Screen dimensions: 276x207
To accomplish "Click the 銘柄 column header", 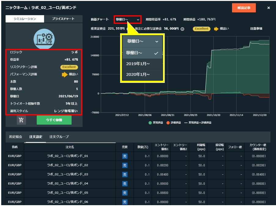I will click(x=15, y=147).
